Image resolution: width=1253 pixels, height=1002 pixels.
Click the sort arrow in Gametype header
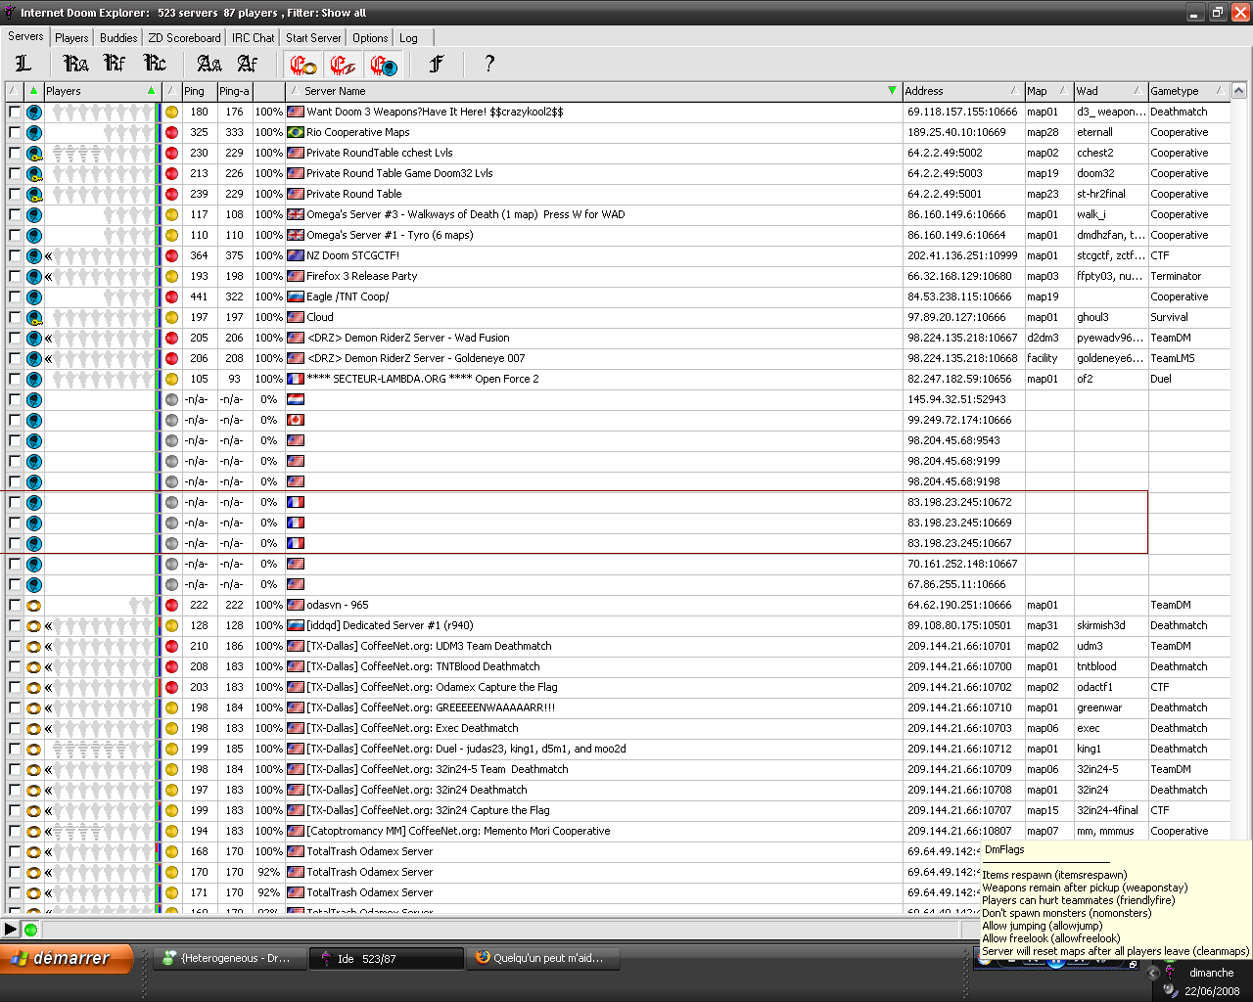1219,91
